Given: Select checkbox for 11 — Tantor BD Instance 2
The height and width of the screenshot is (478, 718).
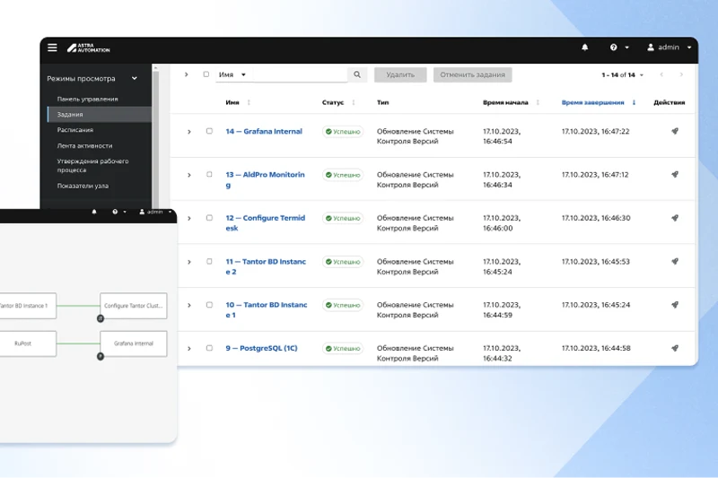Looking at the screenshot, I should [x=209, y=262].
